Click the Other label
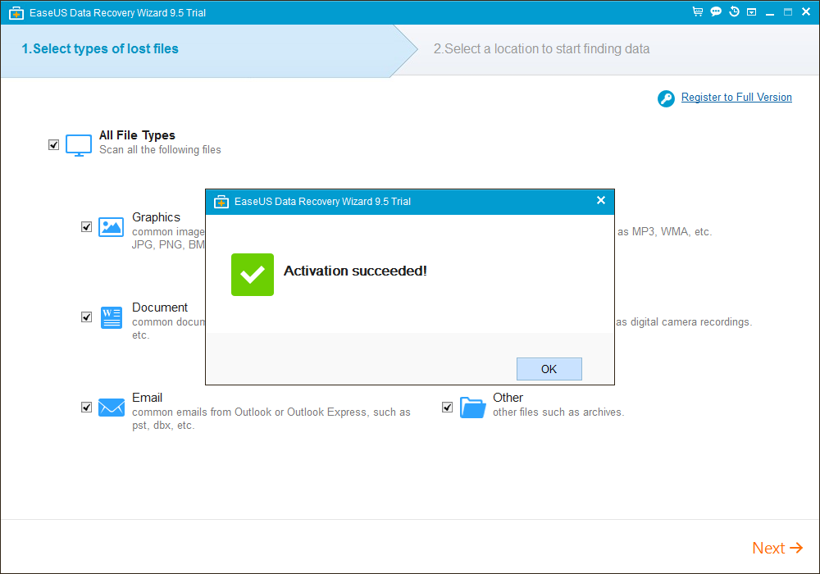The height and width of the screenshot is (574, 820). click(x=508, y=398)
